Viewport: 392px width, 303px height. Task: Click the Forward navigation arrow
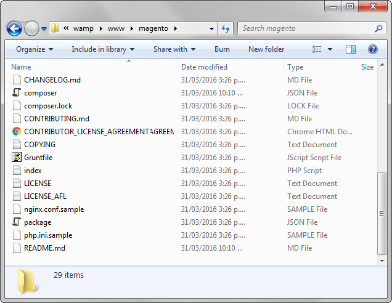point(31,29)
